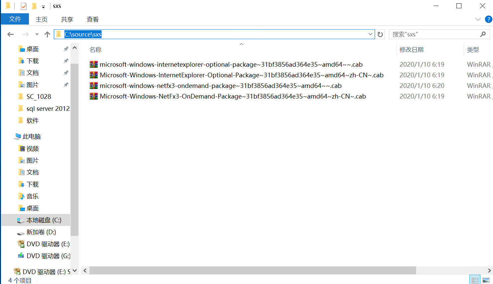Click WinRAR icon of InternetExplorer zh-CN cab
Viewport: 493px width, 284px height.
pyautogui.click(x=94, y=75)
